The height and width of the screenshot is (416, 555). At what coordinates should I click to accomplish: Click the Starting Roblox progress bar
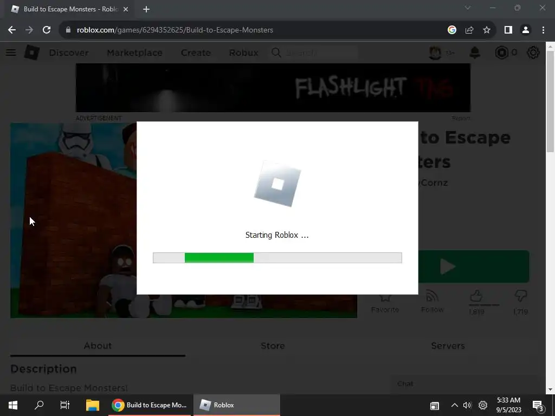277,258
